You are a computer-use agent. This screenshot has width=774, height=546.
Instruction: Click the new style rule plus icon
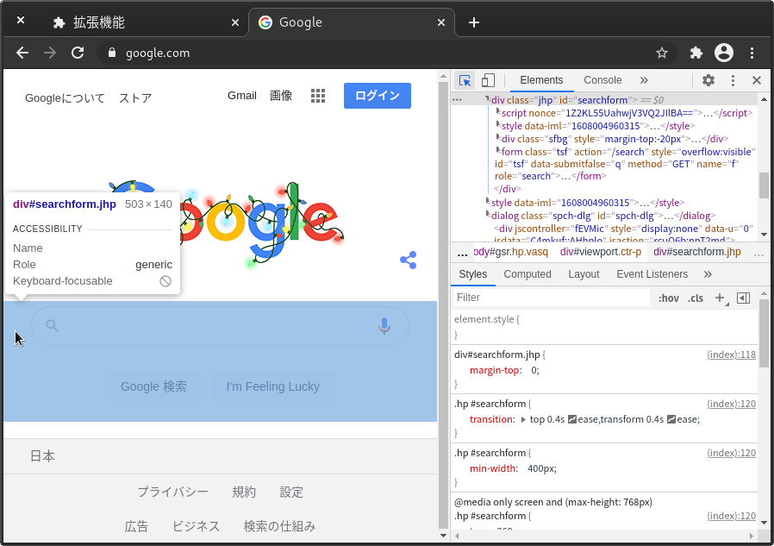coord(721,298)
